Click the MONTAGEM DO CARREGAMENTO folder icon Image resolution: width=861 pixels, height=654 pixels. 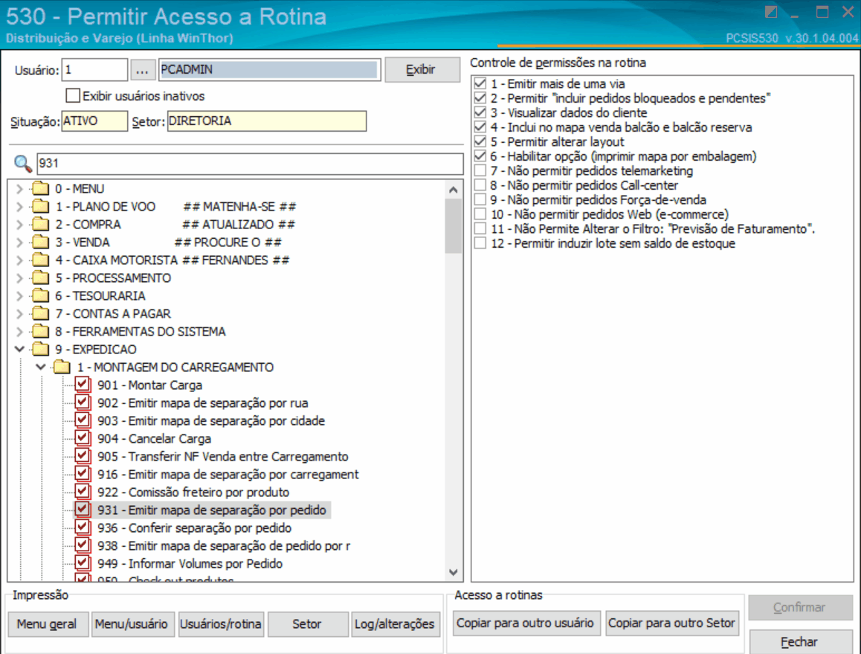pyautogui.click(x=62, y=367)
